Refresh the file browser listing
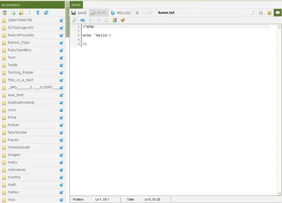The height and width of the screenshot is (203, 282). pyautogui.click(x=46, y=13)
